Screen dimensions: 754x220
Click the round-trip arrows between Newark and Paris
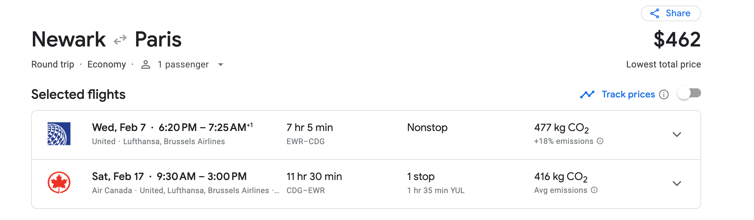[x=120, y=39]
